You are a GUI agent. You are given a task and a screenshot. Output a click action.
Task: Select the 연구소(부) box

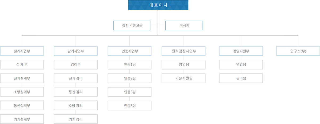(x=298, y=51)
